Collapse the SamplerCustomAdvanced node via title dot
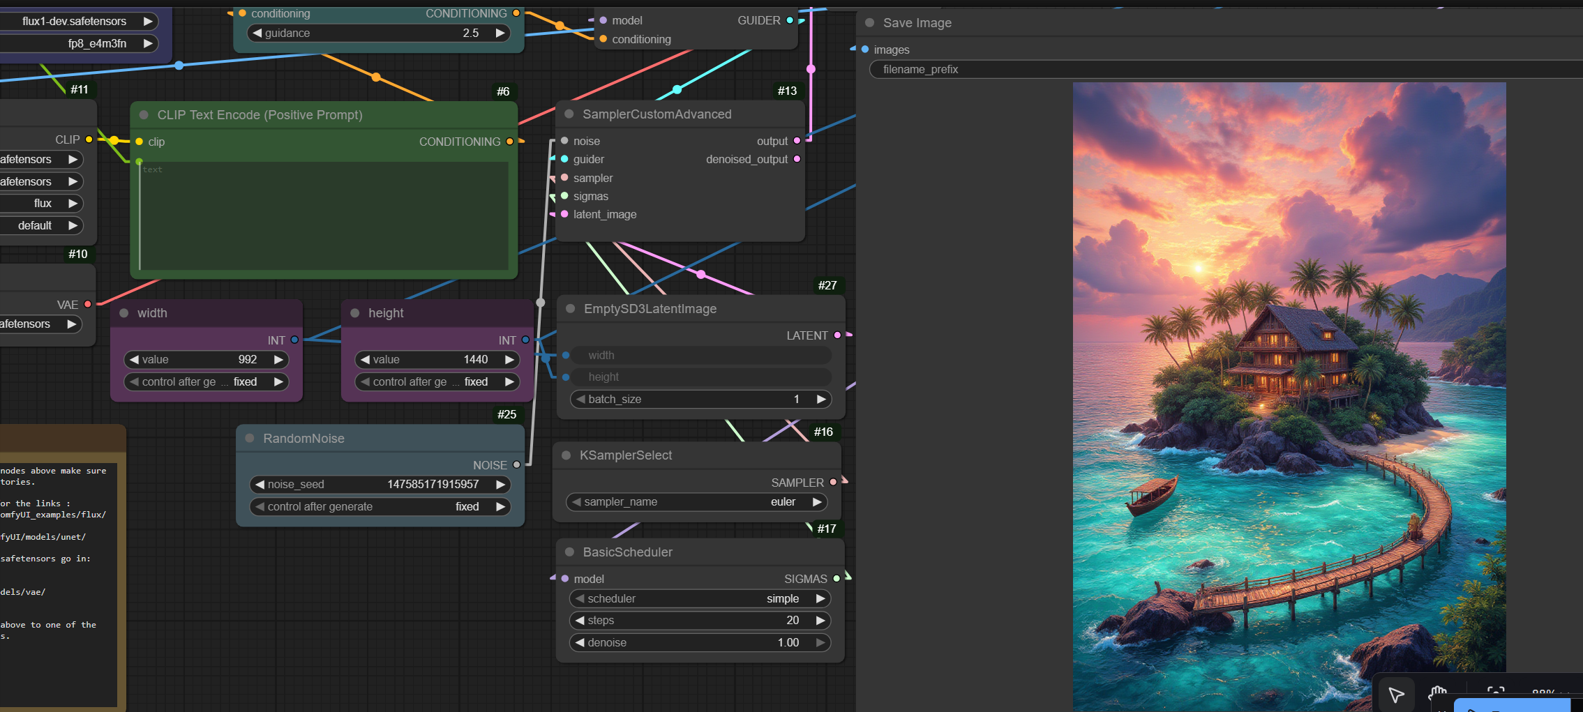Image resolution: width=1583 pixels, height=712 pixels. click(569, 114)
